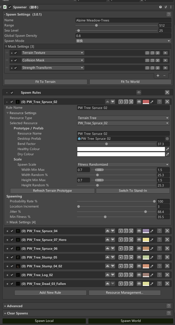Open the Spawner component help icon
The height and width of the screenshot is (325, 175).
pyautogui.click(x=161, y=7)
